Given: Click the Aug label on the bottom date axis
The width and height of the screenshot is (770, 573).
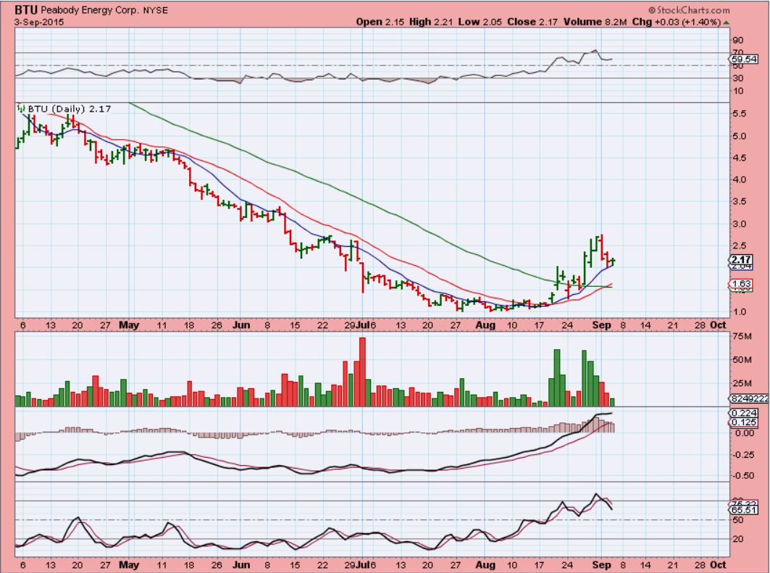Looking at the screenshot, I should pyautogui.click(x=485, y=565).
